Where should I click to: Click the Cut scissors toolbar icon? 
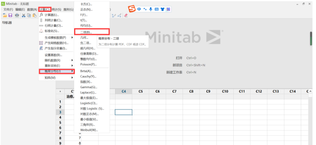[x=24, y=15]
